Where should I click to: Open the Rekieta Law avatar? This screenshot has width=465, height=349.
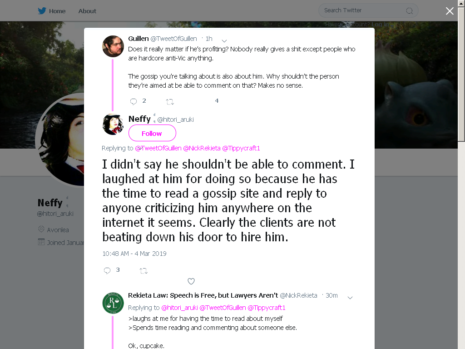(113, 303)
